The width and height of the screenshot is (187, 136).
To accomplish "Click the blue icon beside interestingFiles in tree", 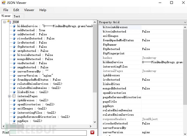I will 14,113.
